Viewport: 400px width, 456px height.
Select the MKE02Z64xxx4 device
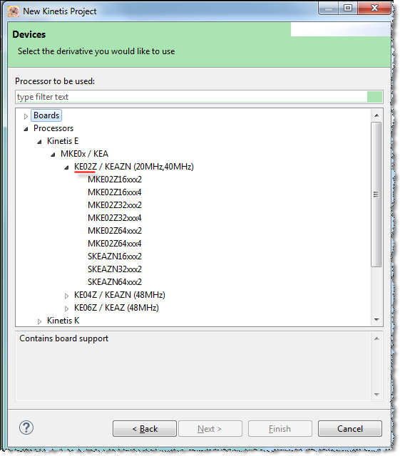(x=114, y=244)
